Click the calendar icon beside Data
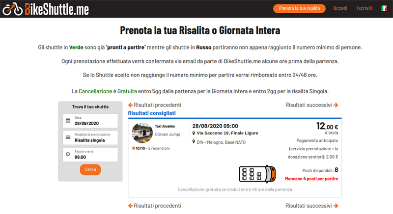Screen dimensions: 393x214 (x=68, y=120)
